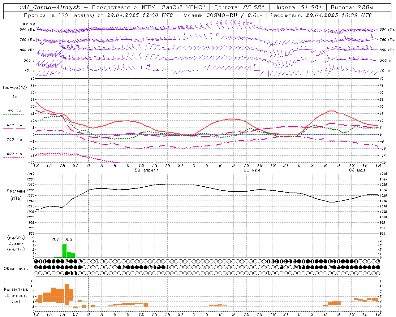Click the Ветер wind panel label
This screenshot has height=317, width=396.
[x=29, y=24]
